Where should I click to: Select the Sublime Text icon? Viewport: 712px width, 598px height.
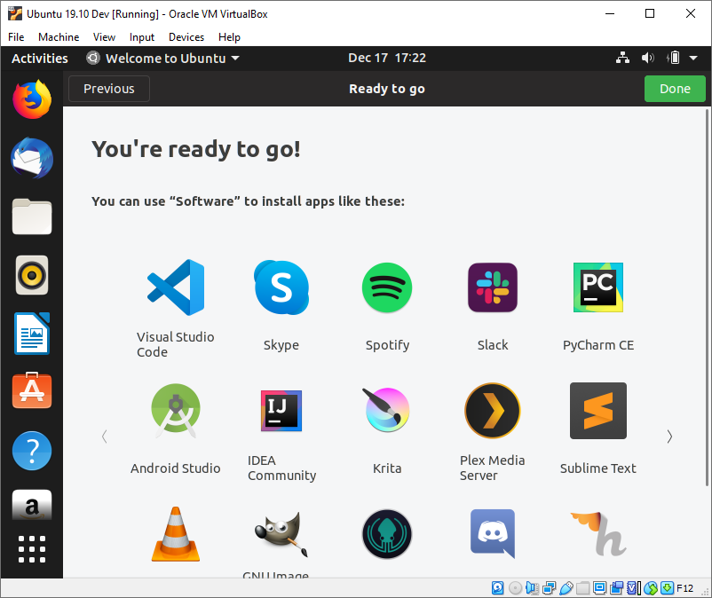pyautogui.click(x=598, y=411)
